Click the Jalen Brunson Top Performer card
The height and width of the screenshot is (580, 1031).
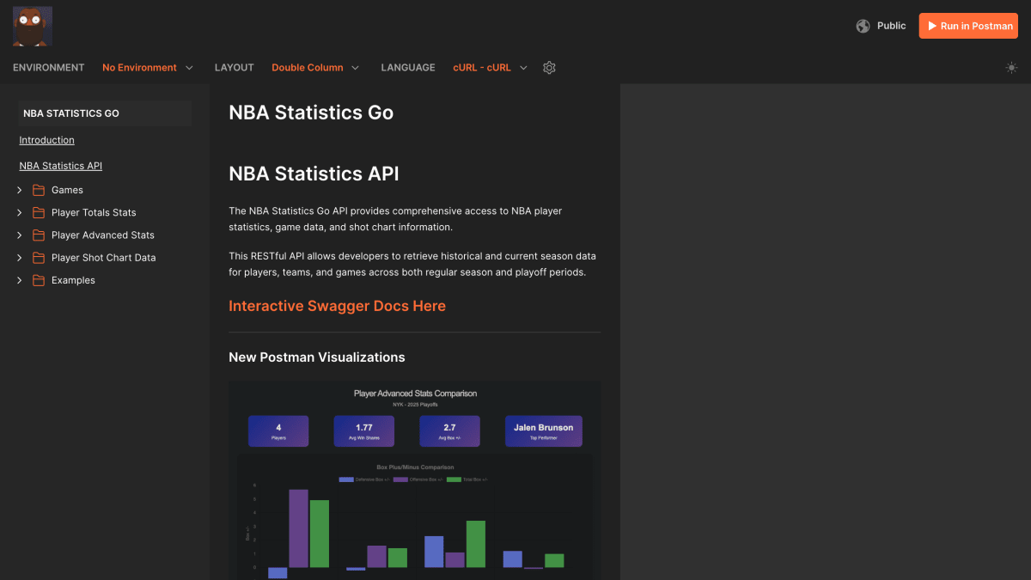[543, 431]
